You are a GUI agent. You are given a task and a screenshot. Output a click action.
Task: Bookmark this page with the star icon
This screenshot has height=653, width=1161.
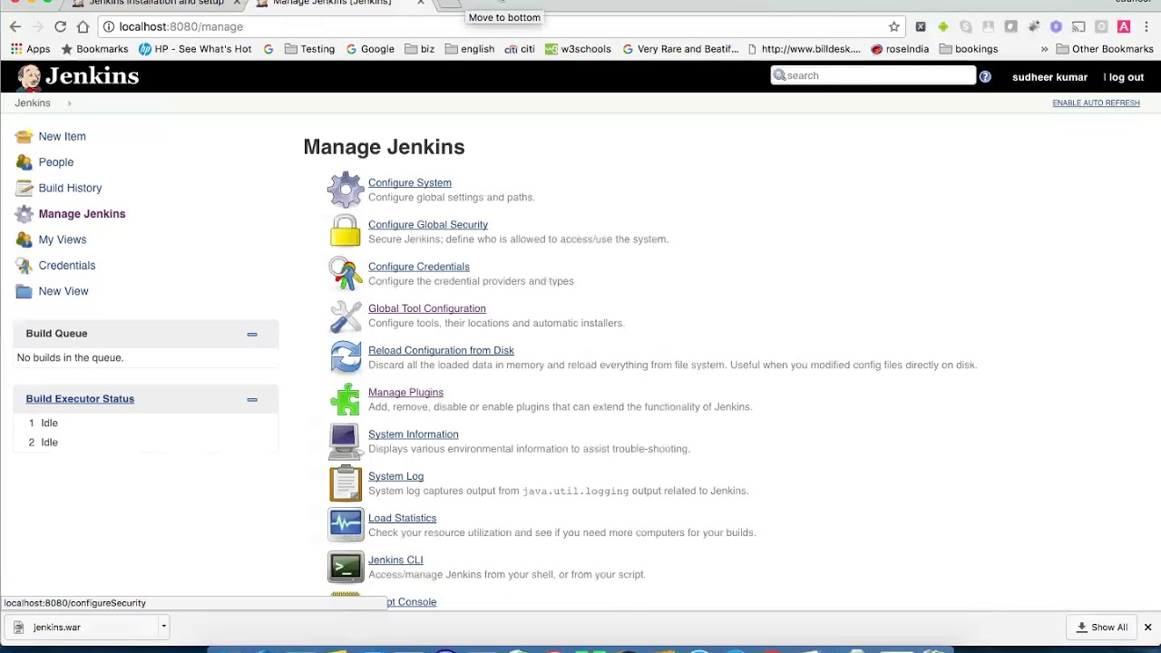point(893,26)
